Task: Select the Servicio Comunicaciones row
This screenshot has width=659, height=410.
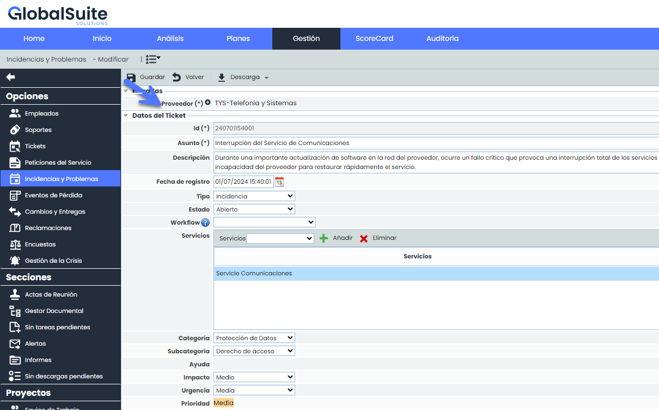Action: point(436,274)
